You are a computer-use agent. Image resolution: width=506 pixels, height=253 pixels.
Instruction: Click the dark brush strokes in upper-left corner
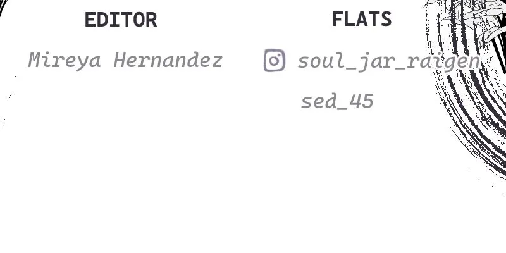pos(3,6)
